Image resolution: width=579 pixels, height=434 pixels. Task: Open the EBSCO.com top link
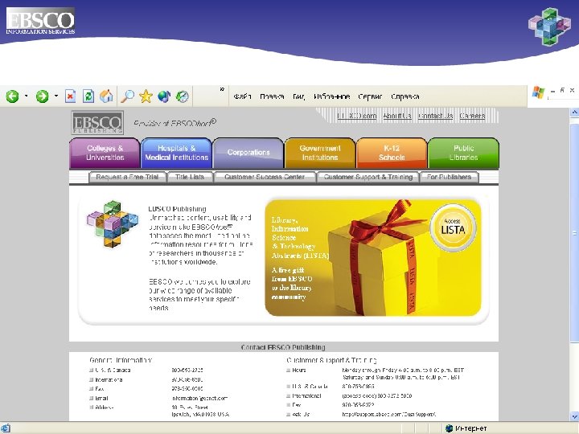click(357, 116)
